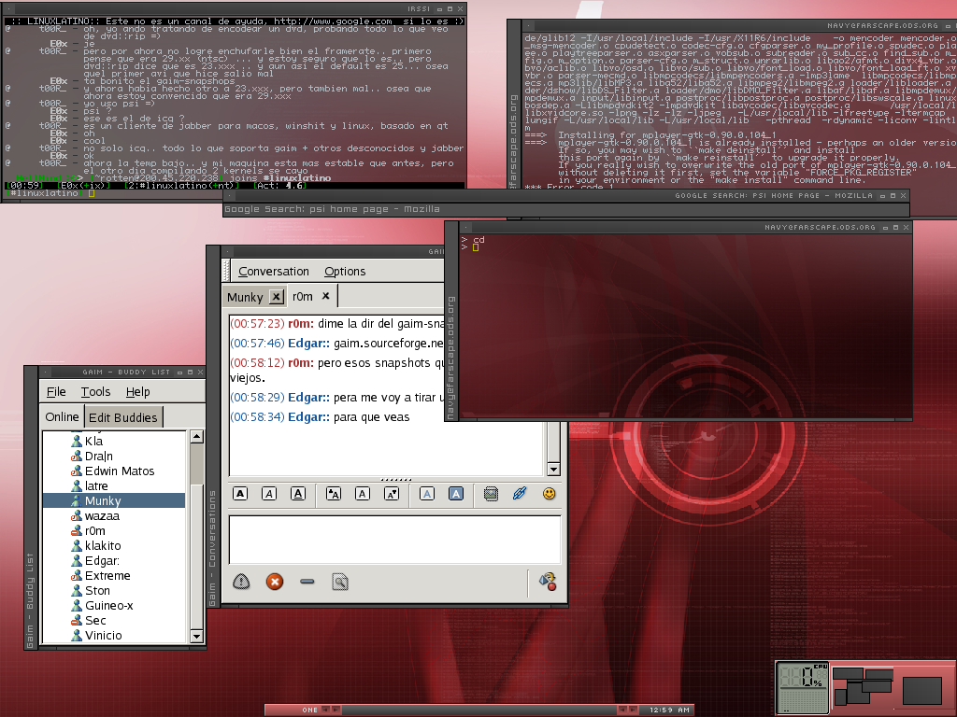The height and width of the screenshot is (717, 957).
Task: Click next window arrow near the clock
Action: 633,710
